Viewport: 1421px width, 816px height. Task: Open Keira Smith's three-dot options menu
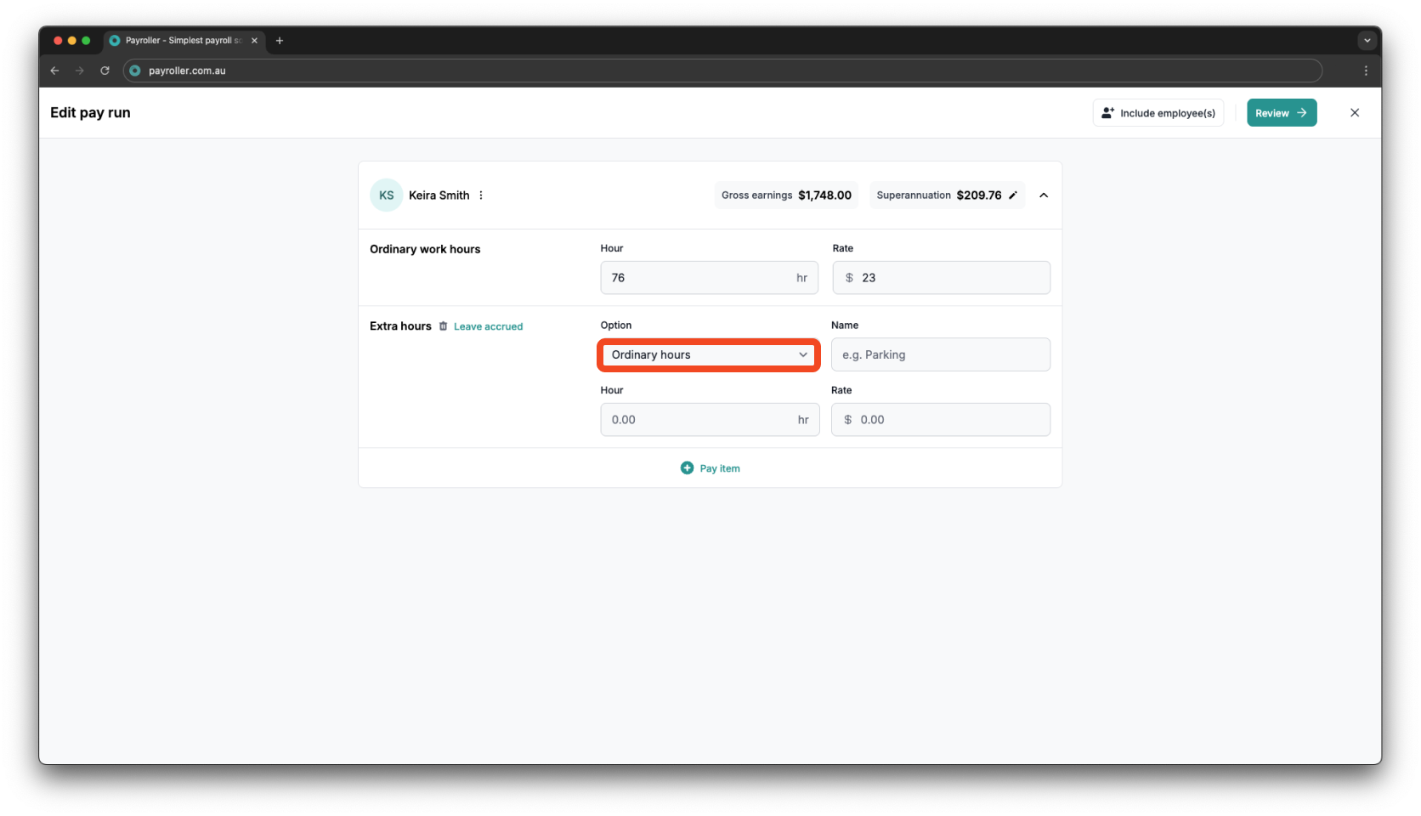481,195
